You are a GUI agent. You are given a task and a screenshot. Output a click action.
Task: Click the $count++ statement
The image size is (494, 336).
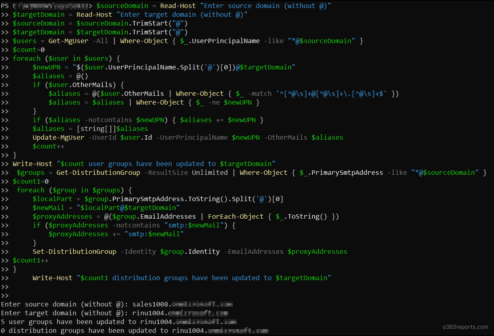[x=48, y=146]
